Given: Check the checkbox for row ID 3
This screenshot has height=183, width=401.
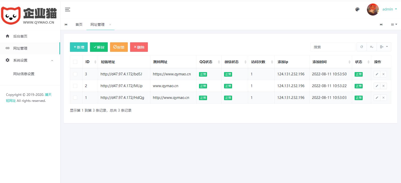Looking at the screenshot, I should [x=75, y=74].
